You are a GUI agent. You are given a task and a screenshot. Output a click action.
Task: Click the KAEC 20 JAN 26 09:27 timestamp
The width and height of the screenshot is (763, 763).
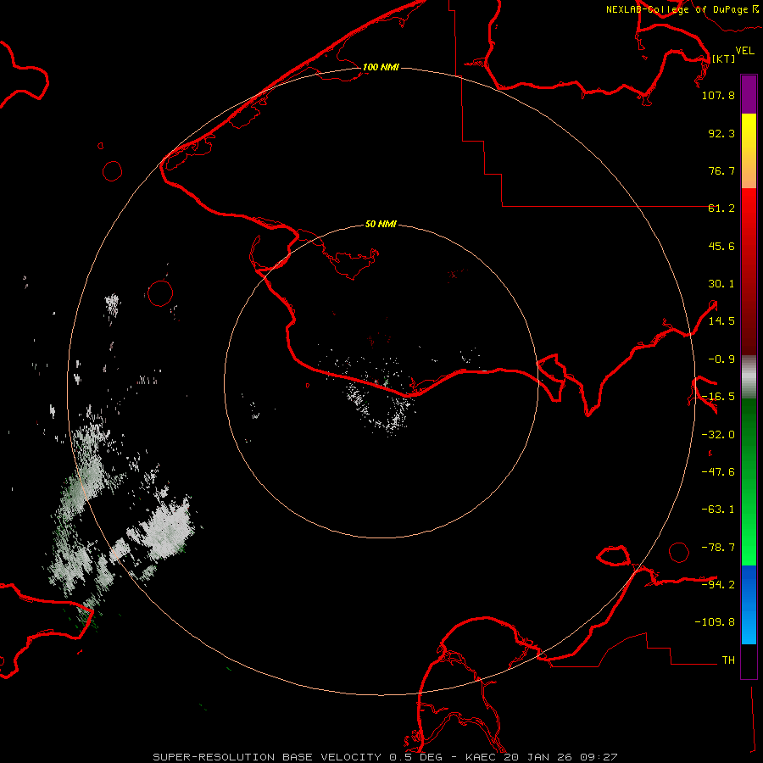pyautogui.click(x=542, y=757)
